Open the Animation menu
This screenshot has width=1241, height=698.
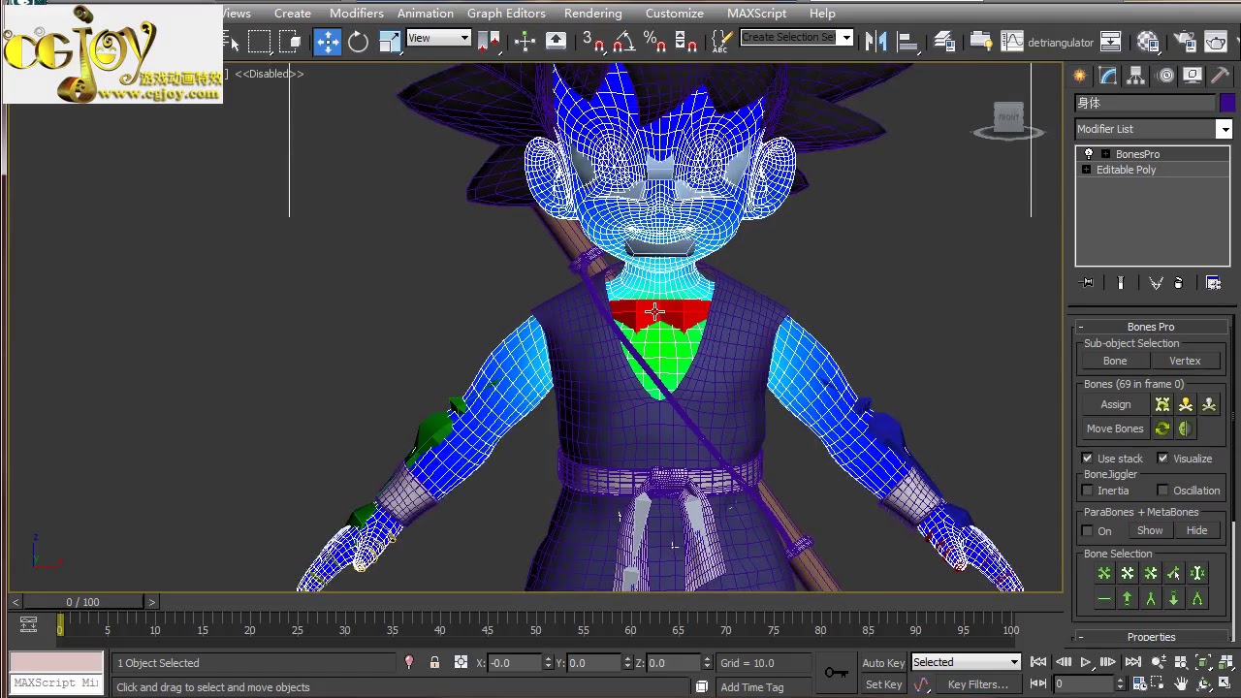coord(425,13)
